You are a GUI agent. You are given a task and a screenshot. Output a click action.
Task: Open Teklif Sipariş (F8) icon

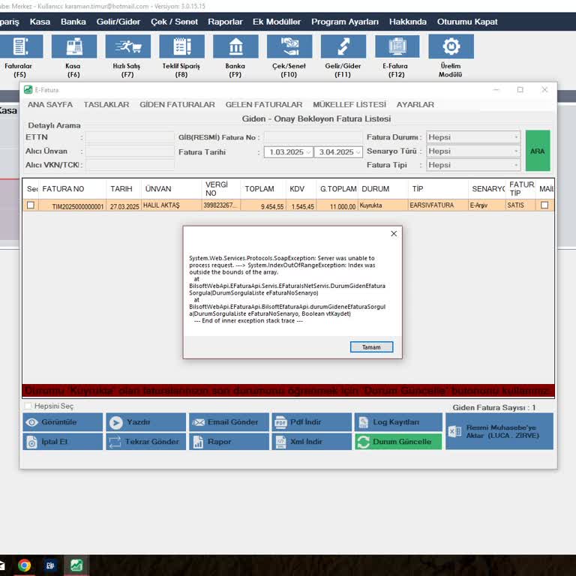(x=181, y=46)
